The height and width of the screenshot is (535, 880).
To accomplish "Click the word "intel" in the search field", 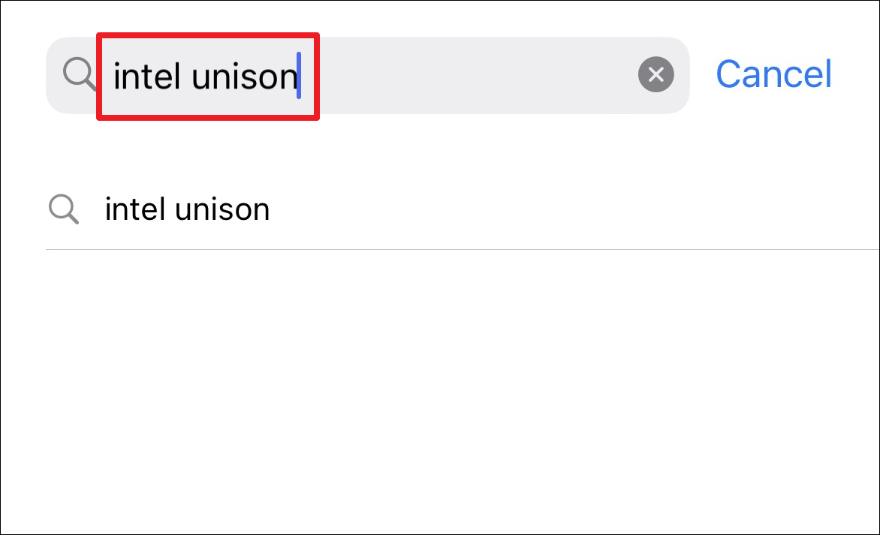I will 147,76.
